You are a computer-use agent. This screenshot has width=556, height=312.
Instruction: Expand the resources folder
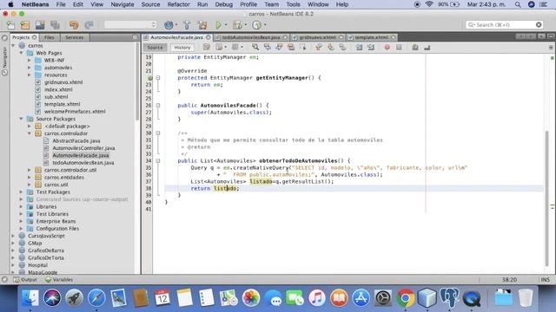click(x=30, y=75)
